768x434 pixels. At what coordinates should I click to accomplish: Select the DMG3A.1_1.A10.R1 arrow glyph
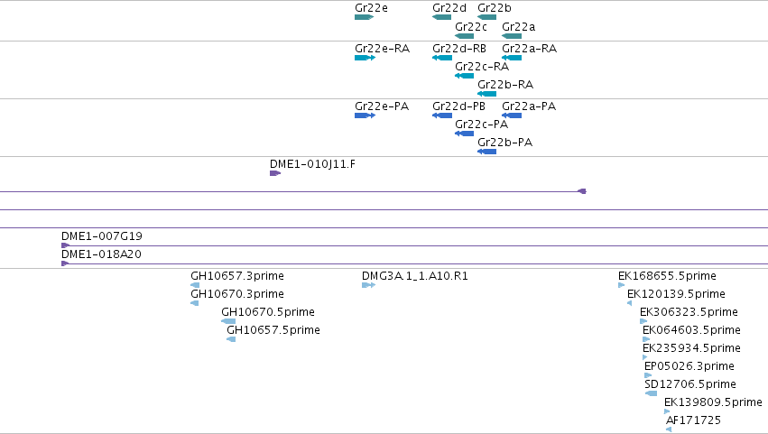point(369,285)
